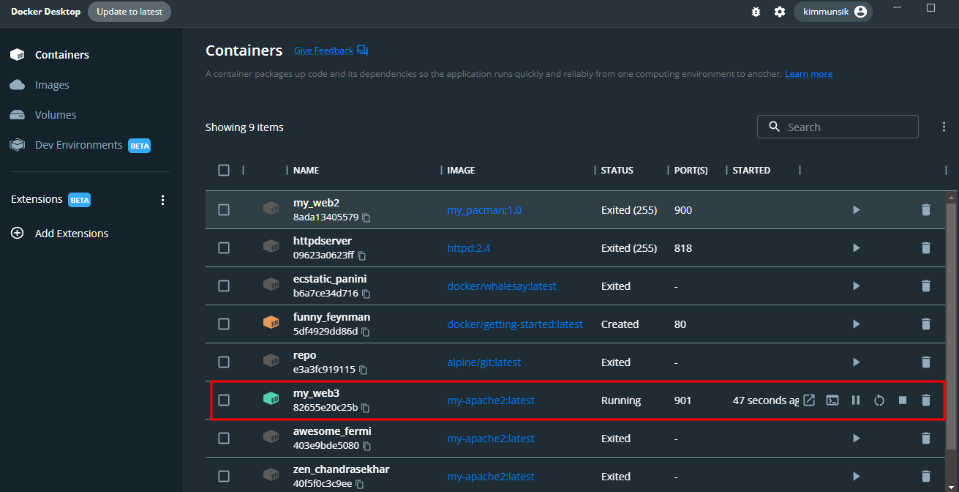The image size is (959, 492).
Task: Copy the container ID of funny_feynman
Action: [x=366, y=332]
